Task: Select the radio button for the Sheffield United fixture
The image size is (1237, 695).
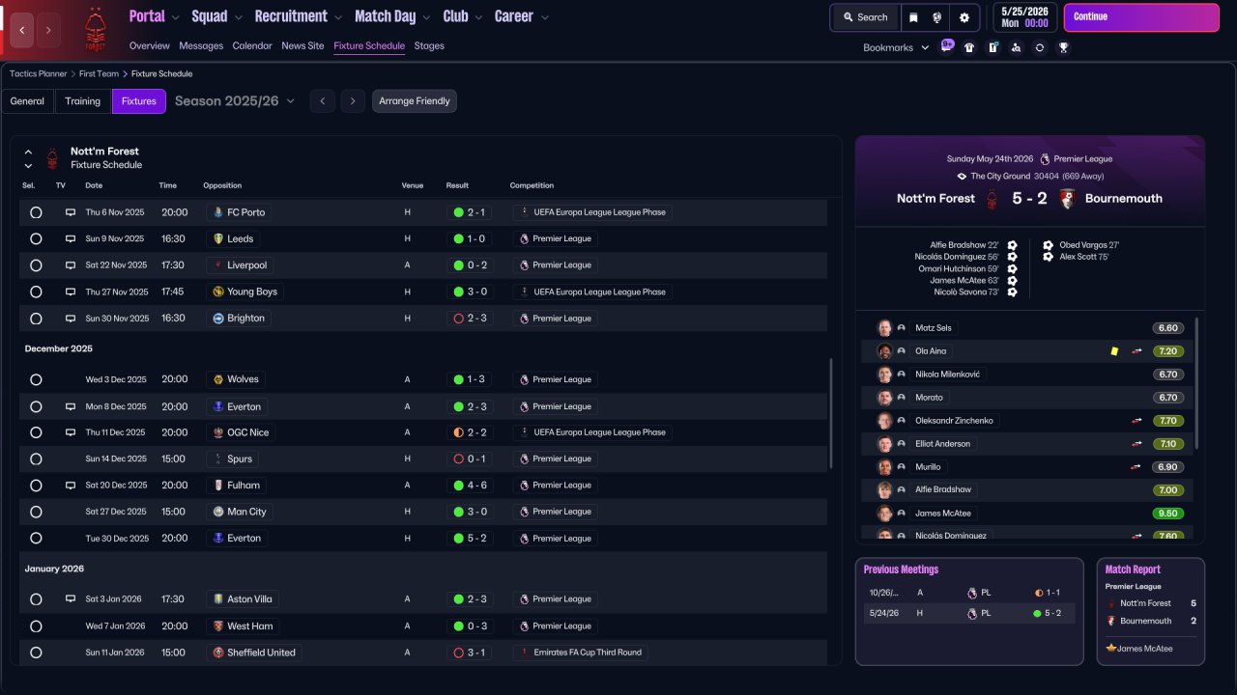Action: coord(36,653)
